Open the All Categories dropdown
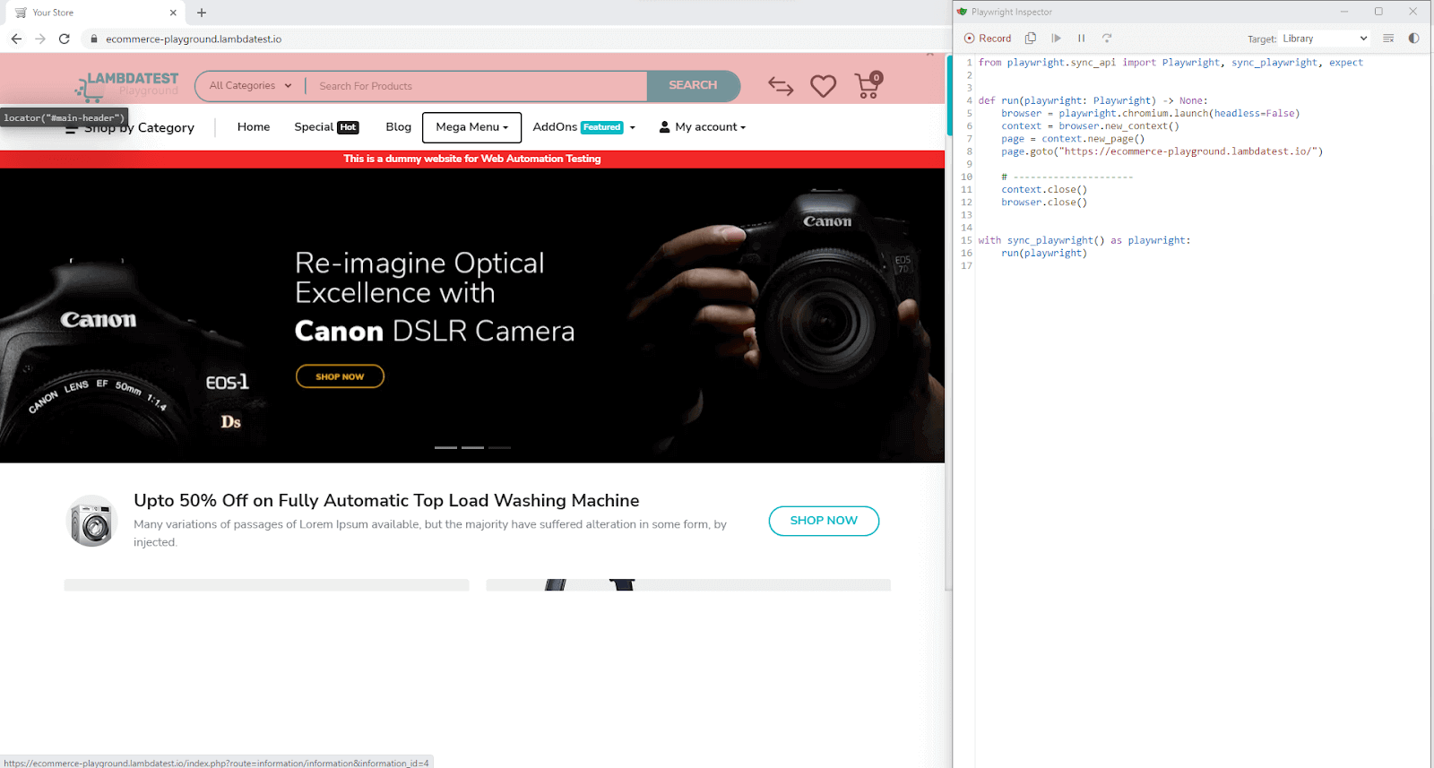The image size is (1434, 768). [250, 86]
